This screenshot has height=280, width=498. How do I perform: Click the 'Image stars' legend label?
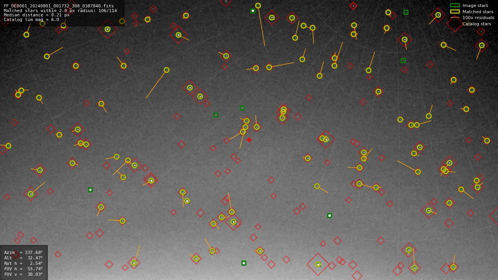tap(475, 5)
